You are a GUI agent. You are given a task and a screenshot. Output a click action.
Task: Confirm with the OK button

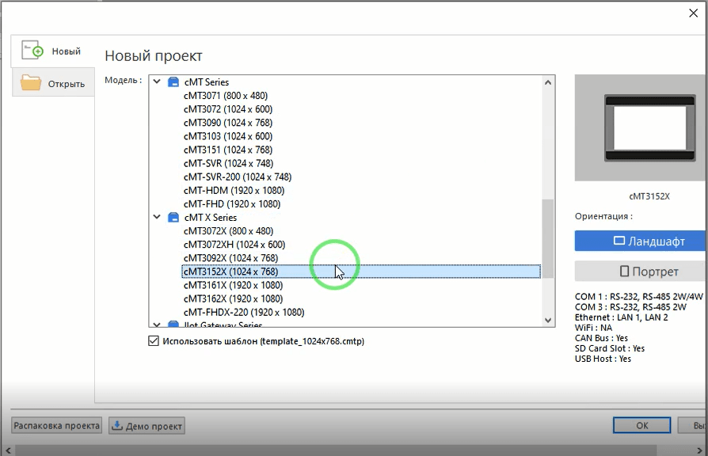641,426
